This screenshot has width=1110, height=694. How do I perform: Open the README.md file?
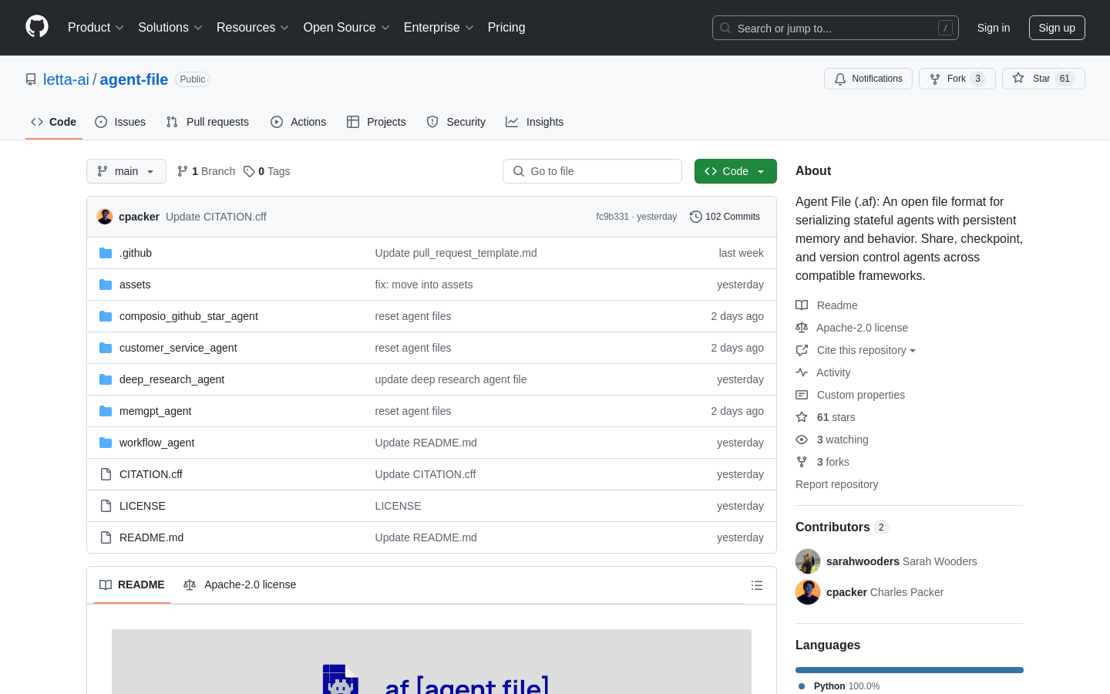click(x=151, y=537)
